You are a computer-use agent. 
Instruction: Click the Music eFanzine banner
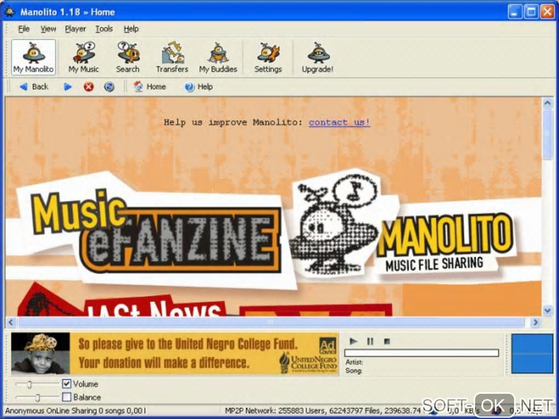coord(157,232)
